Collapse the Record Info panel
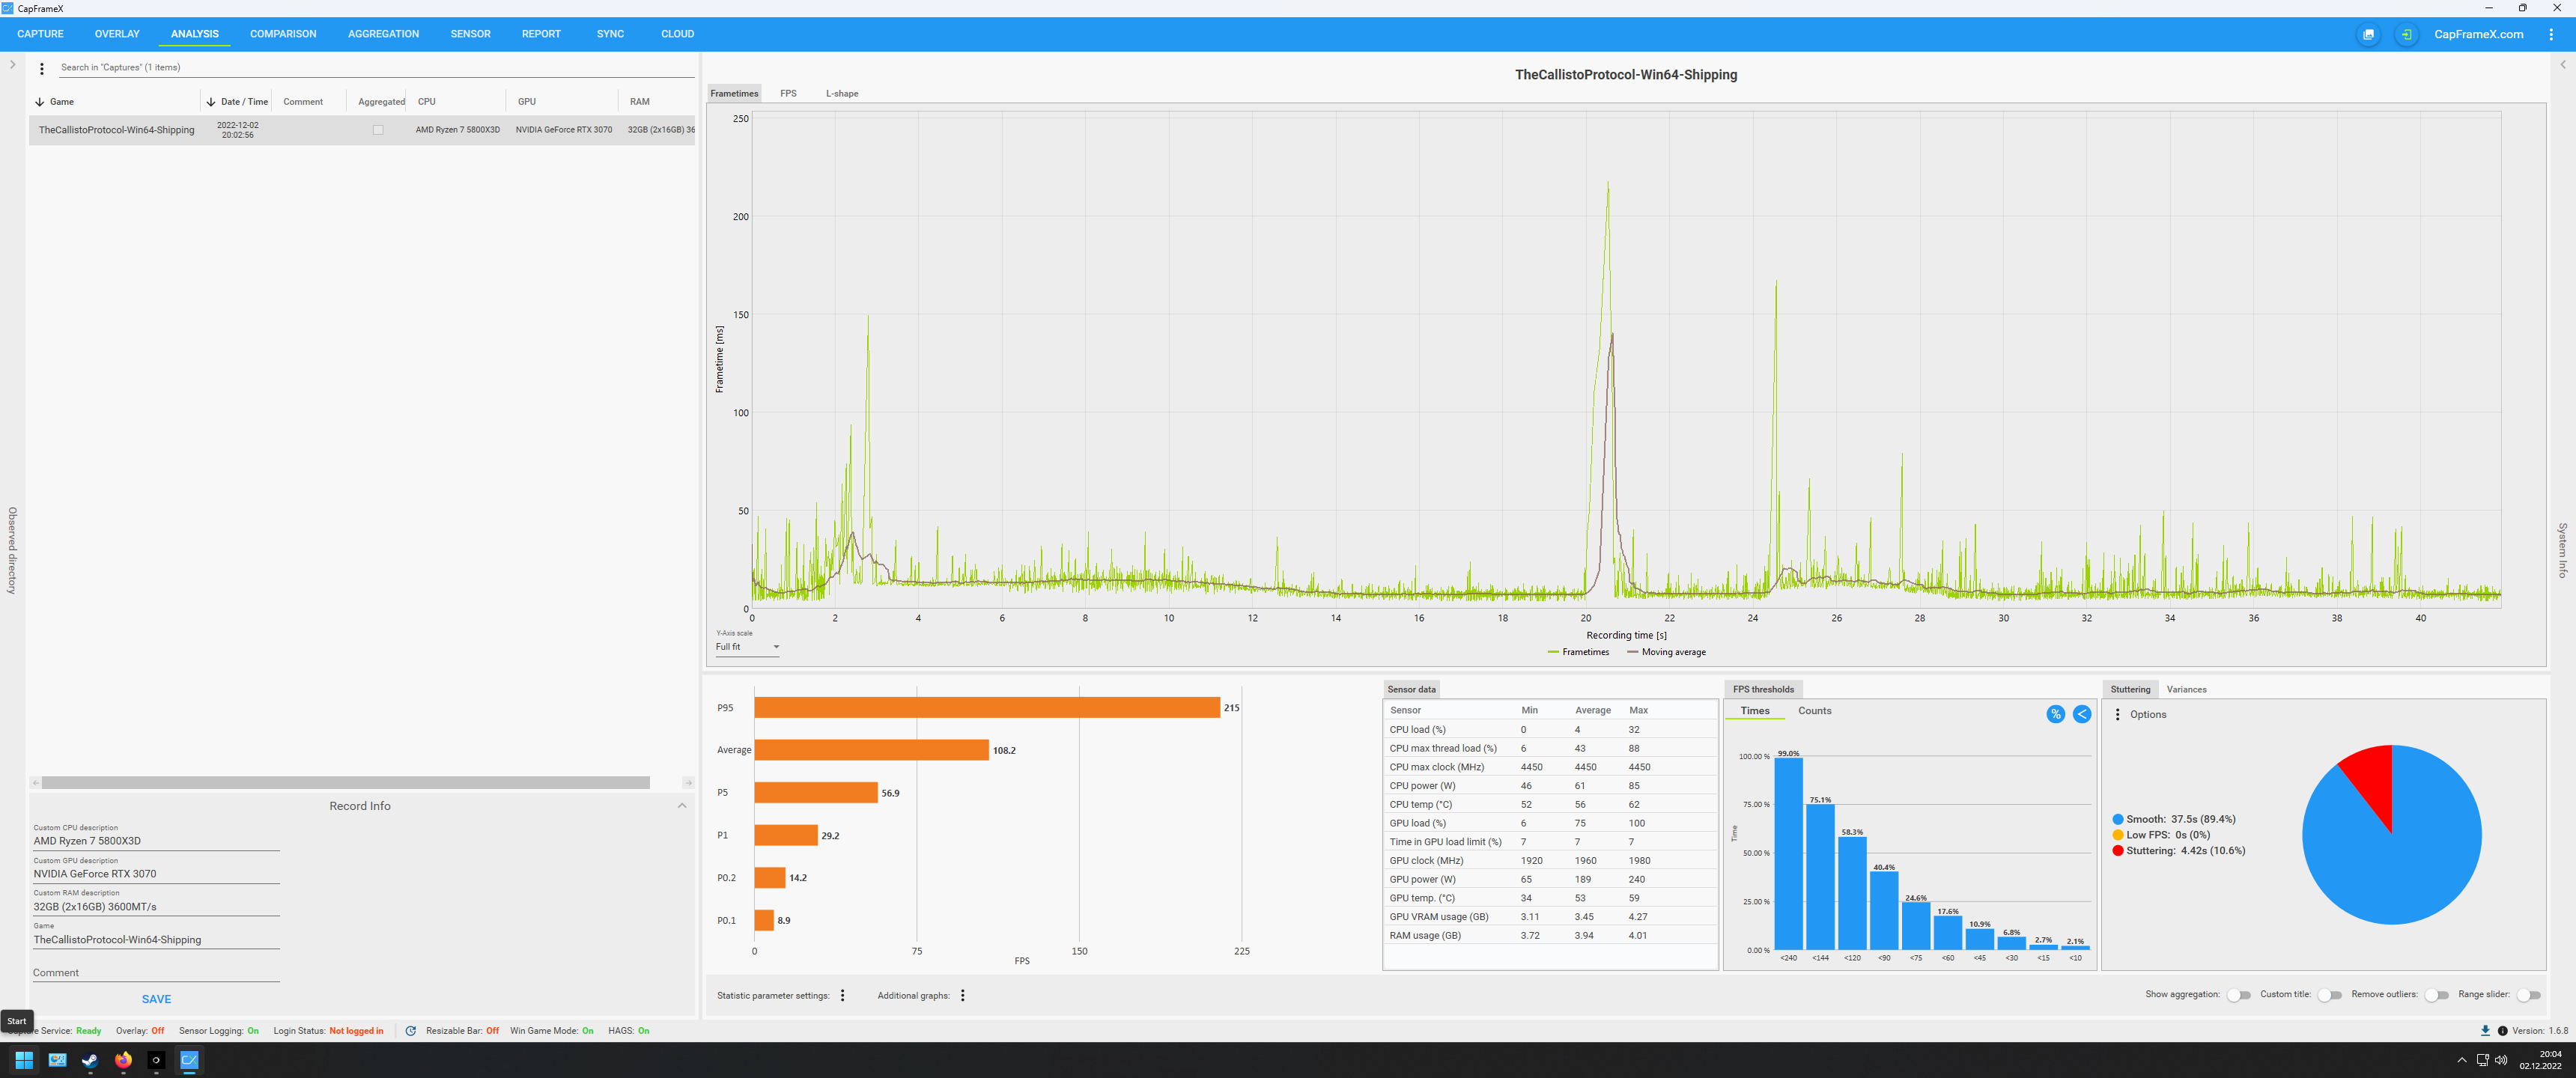The height and width of the screenshot is (1078, 2576). [x=682, y=806]
